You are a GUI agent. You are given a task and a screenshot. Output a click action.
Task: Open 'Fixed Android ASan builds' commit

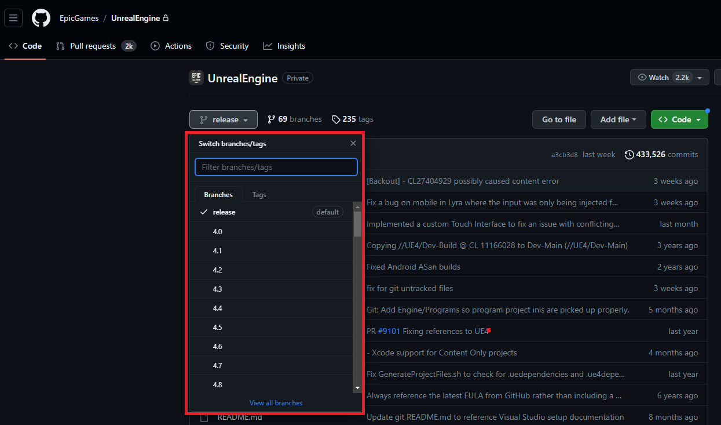click(413, 267)
